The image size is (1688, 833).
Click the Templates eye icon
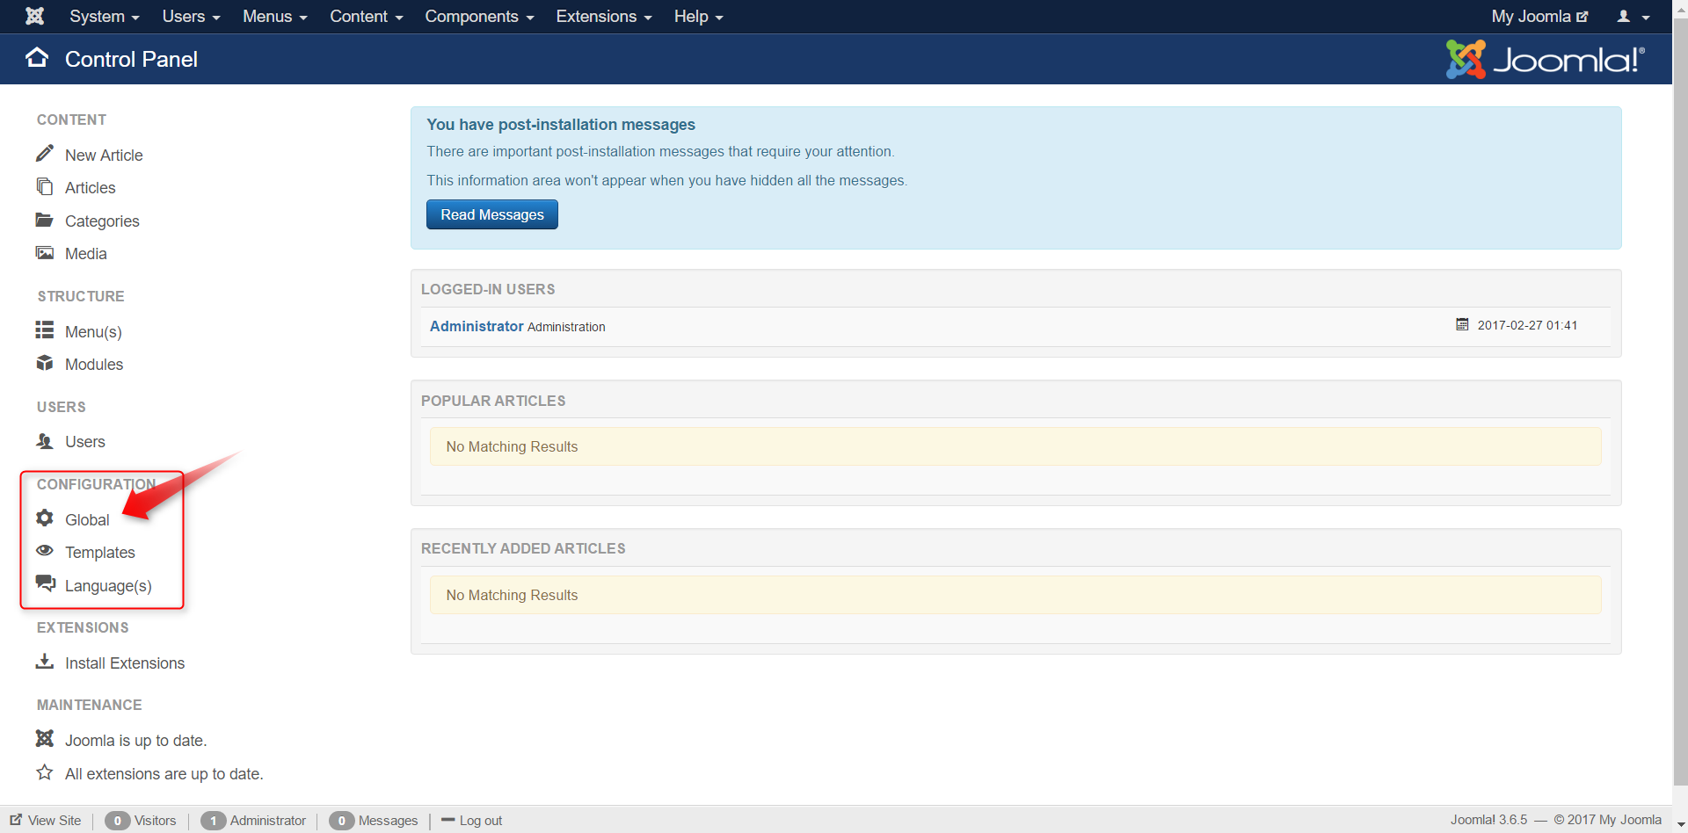45,551
